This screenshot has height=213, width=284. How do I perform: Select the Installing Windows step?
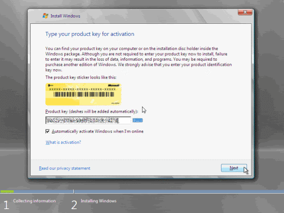[x=99, y=201]
